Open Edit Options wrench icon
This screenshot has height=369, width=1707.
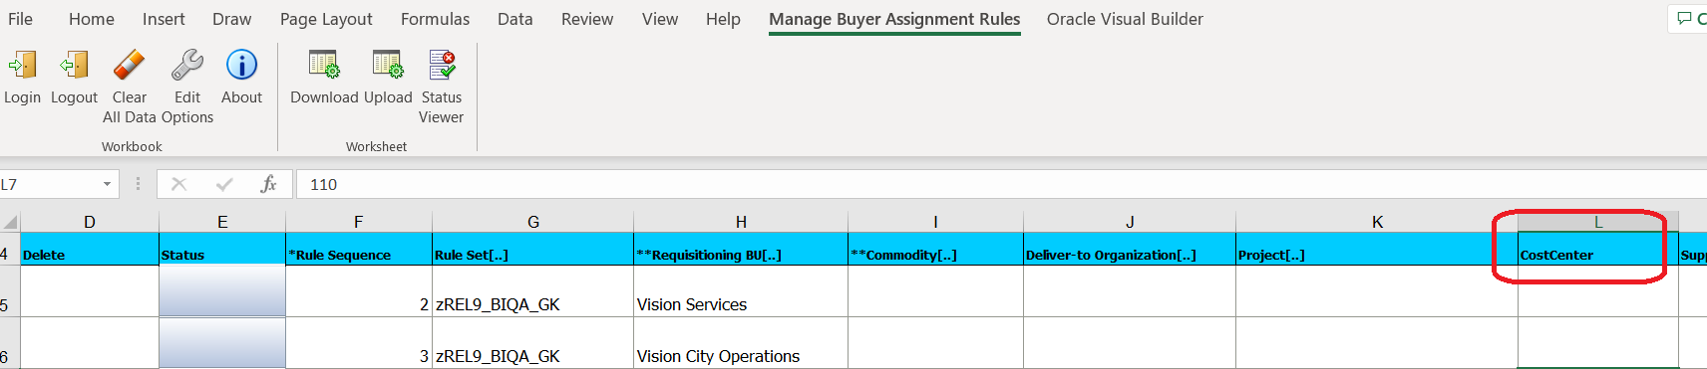click(187, 66)
